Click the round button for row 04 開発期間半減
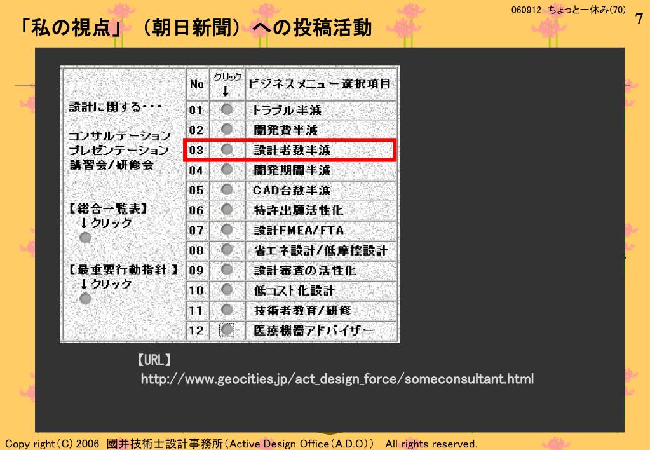This screenshot has width=650, height=450. pos(227,169)
